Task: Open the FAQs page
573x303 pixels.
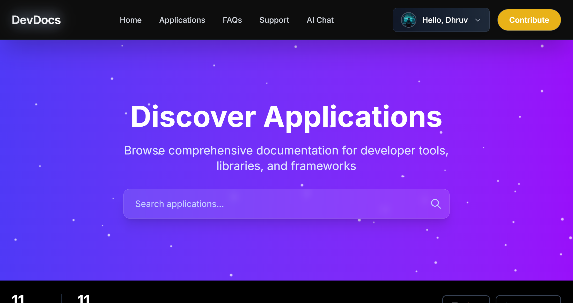Action: (232, 20)
